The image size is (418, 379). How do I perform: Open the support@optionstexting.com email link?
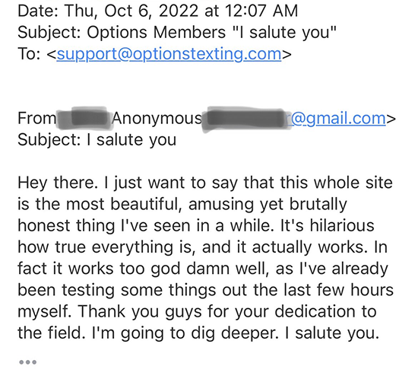[x=169, y=54]
